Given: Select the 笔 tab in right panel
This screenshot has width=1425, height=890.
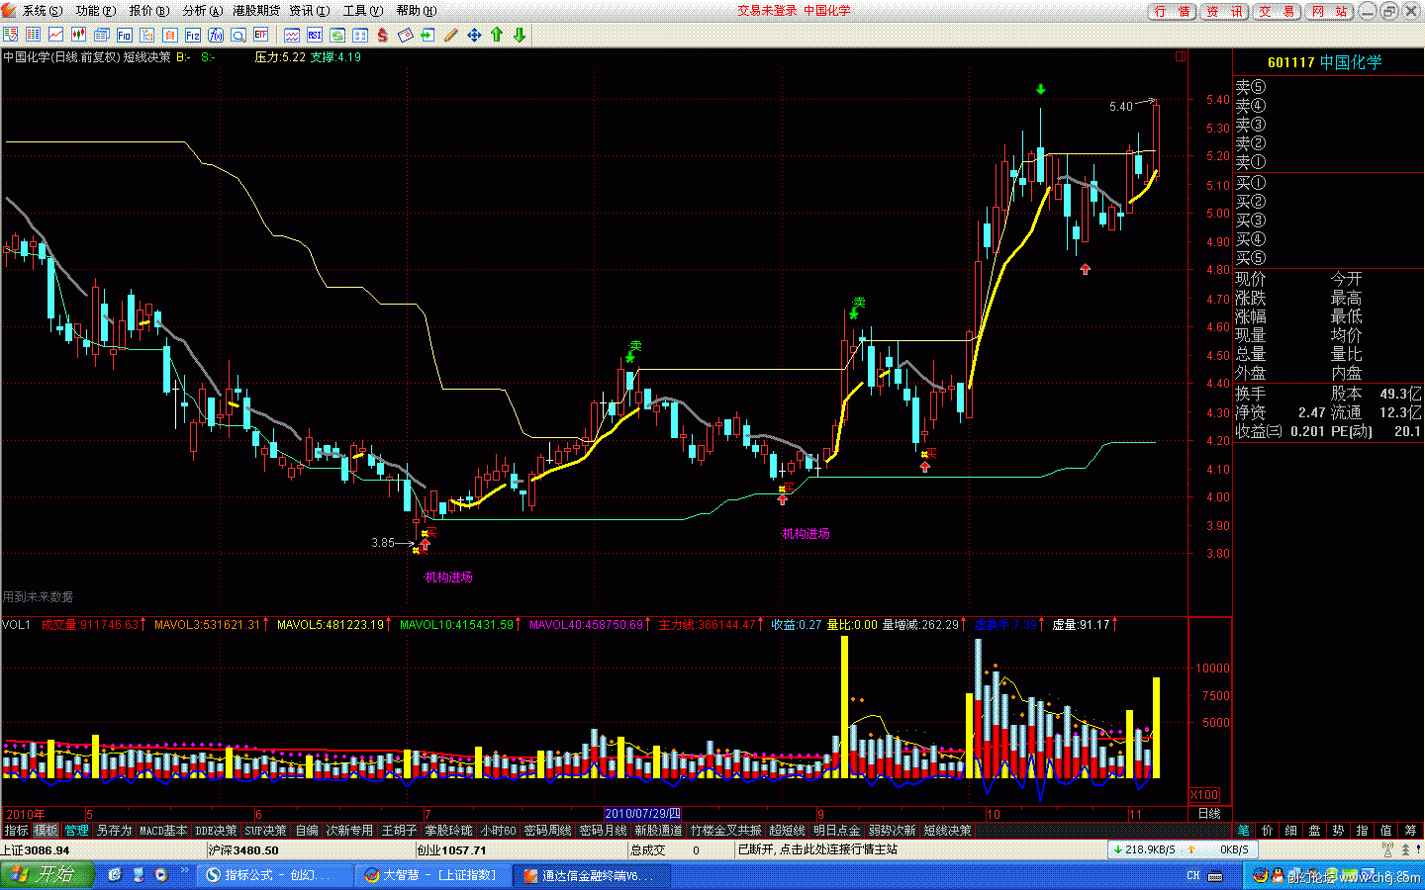Looking at the screenshot, I should point(1243,831).
